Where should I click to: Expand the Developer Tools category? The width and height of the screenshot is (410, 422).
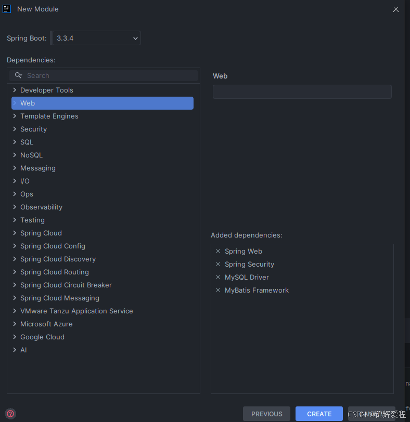click(15, 90)
